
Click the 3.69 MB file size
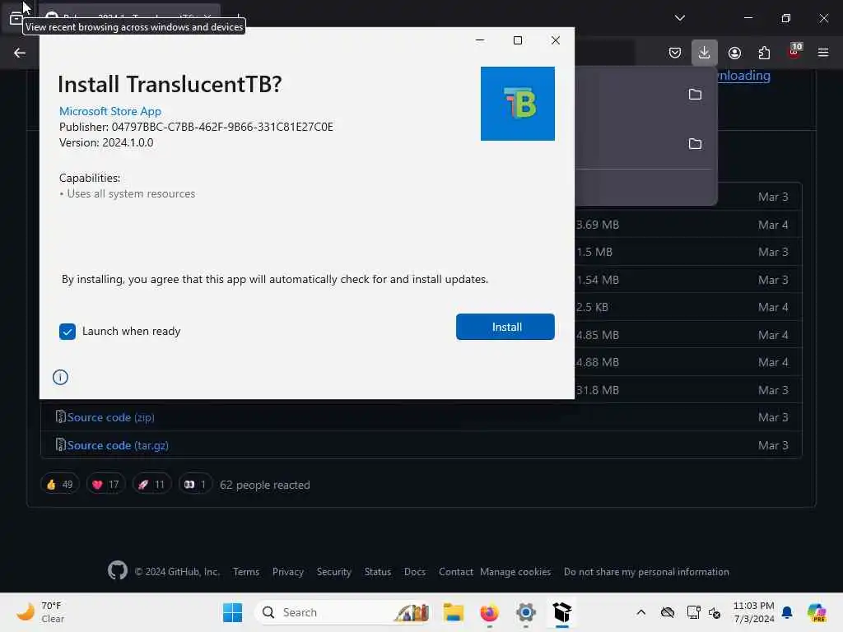pos(598,225)
